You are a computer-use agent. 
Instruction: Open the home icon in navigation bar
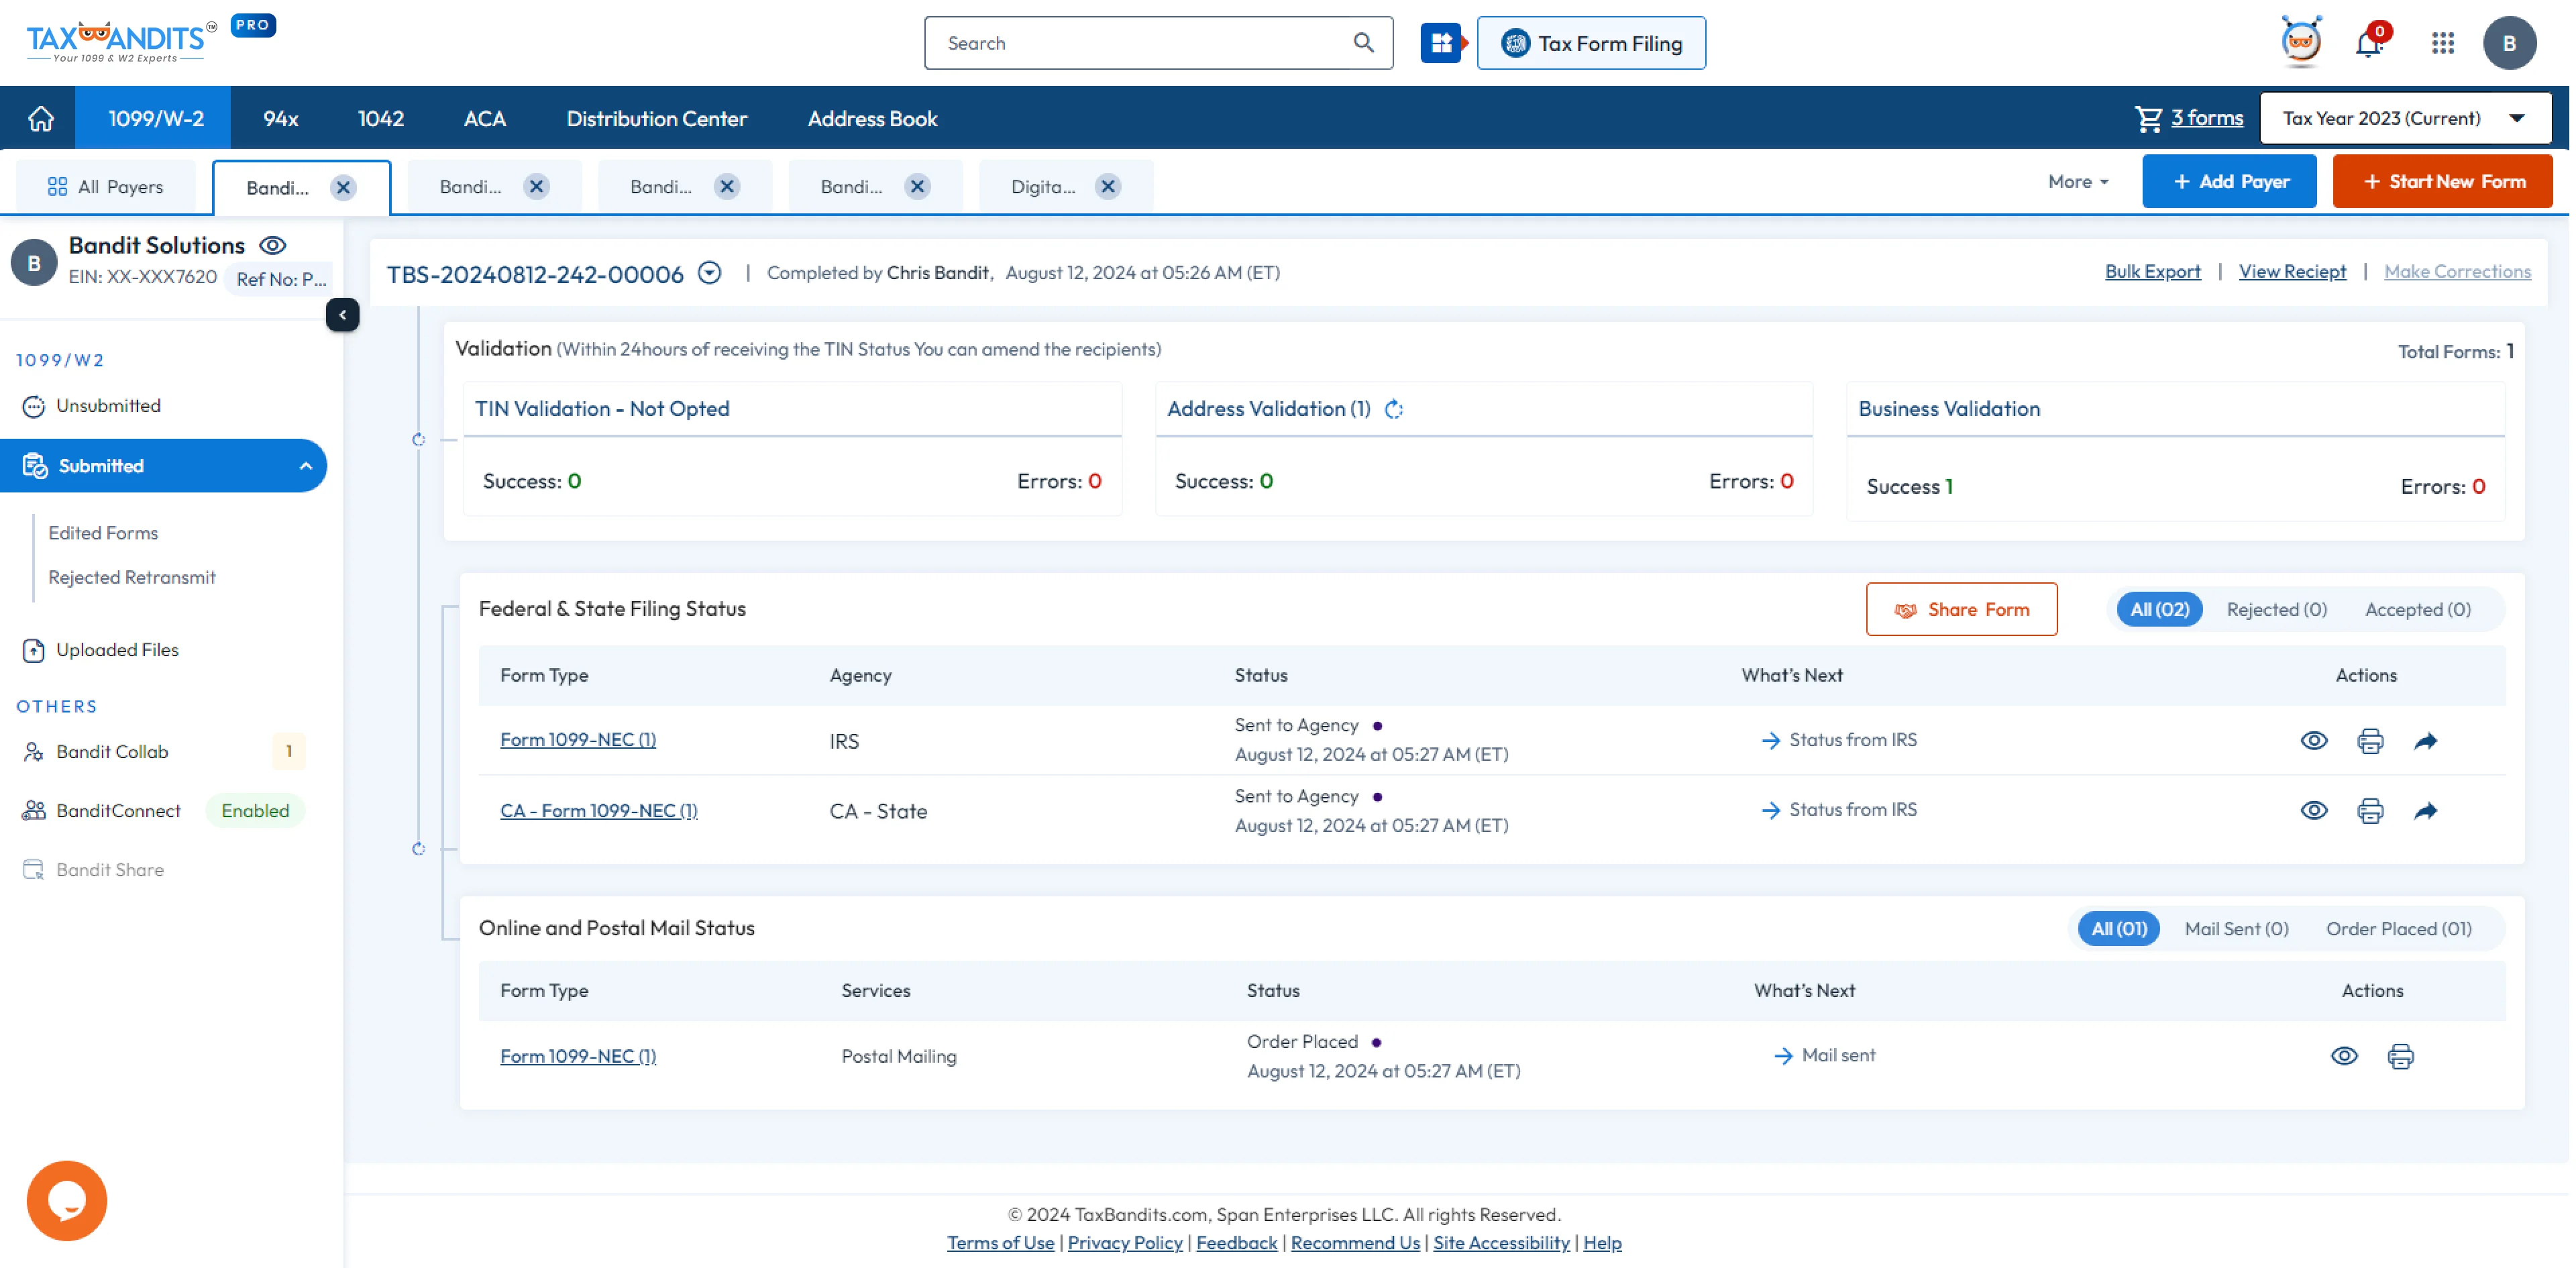tap(41, 118)
